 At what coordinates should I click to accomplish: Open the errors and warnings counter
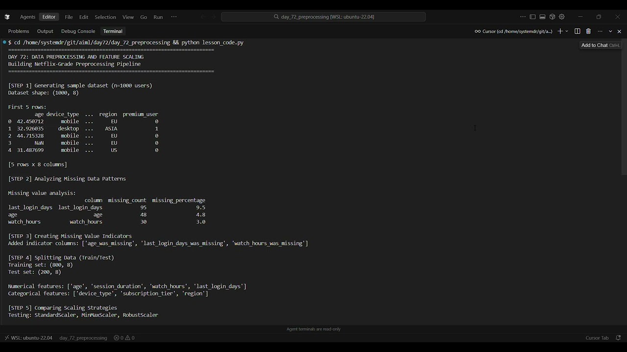point(124,338)
